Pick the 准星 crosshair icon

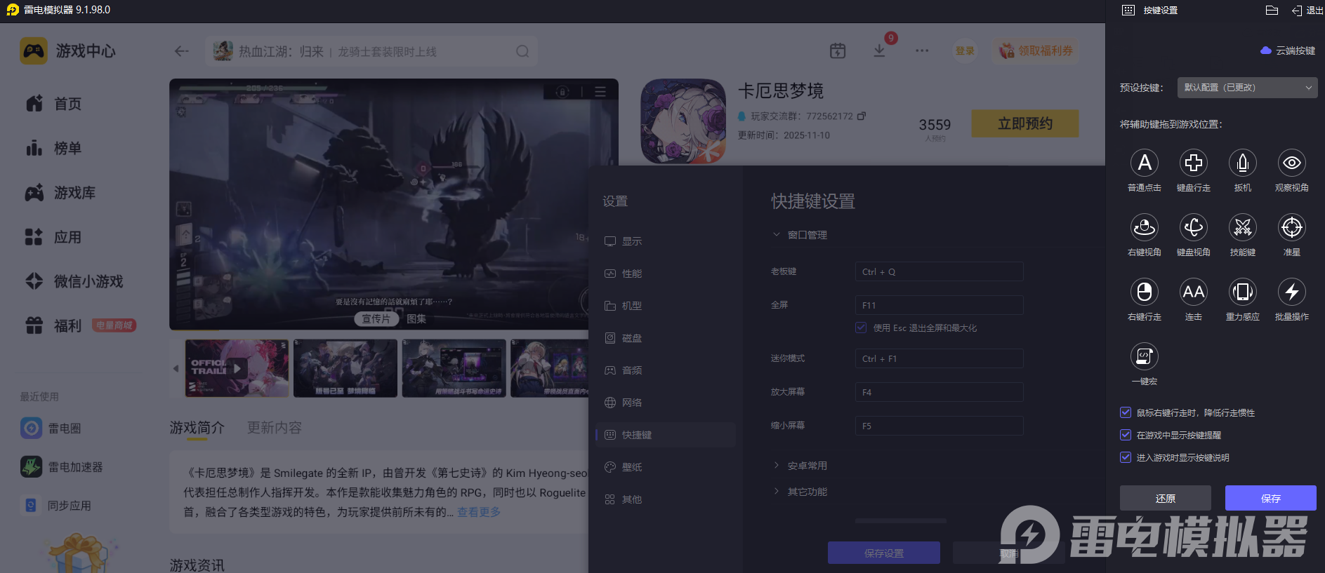pyautogui.click(x=1292, y=227)
